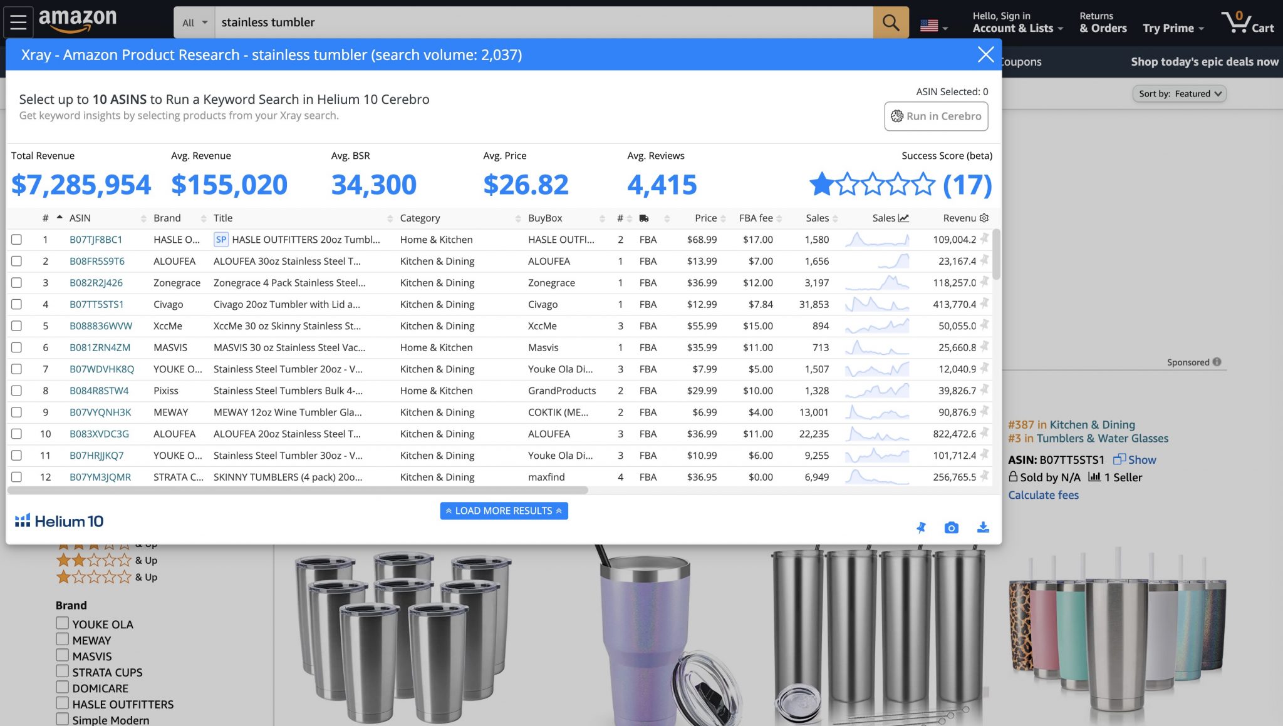
Task: Open the Try Prime dropdown
Action: tap(1173, 28)
